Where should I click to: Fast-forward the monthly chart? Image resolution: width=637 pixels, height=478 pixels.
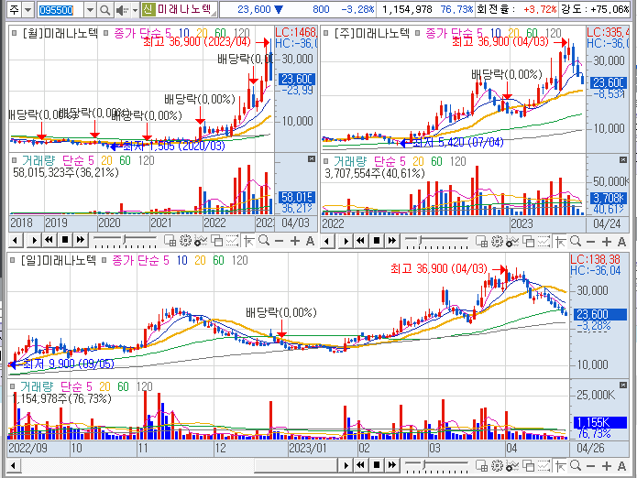coord(81,240)
